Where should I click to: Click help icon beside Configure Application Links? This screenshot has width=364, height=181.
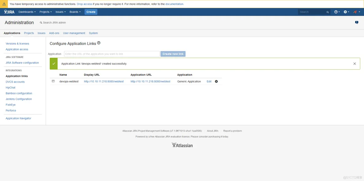click(99, 43)
